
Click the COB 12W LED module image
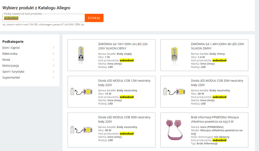tap(81, 92)
